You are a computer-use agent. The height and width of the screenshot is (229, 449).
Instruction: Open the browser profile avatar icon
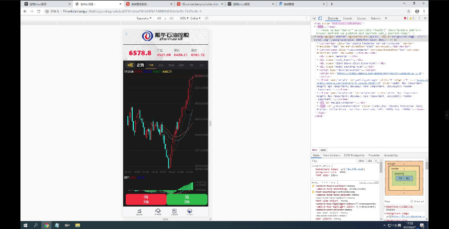click(417, 11)
